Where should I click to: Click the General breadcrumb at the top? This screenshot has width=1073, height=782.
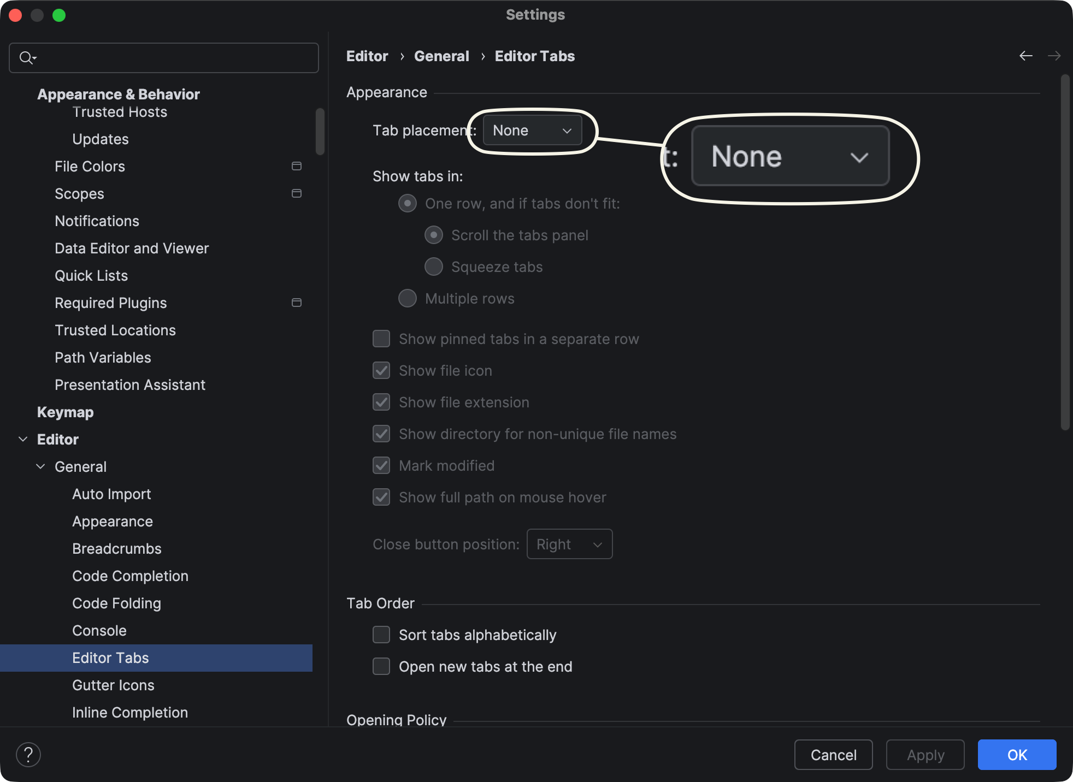point(441,56)
